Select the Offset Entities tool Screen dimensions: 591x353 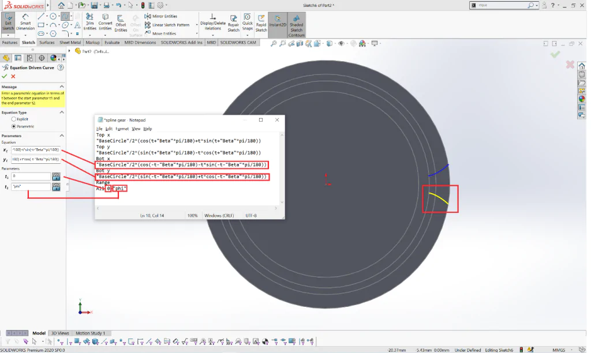(x=121, y=23)
